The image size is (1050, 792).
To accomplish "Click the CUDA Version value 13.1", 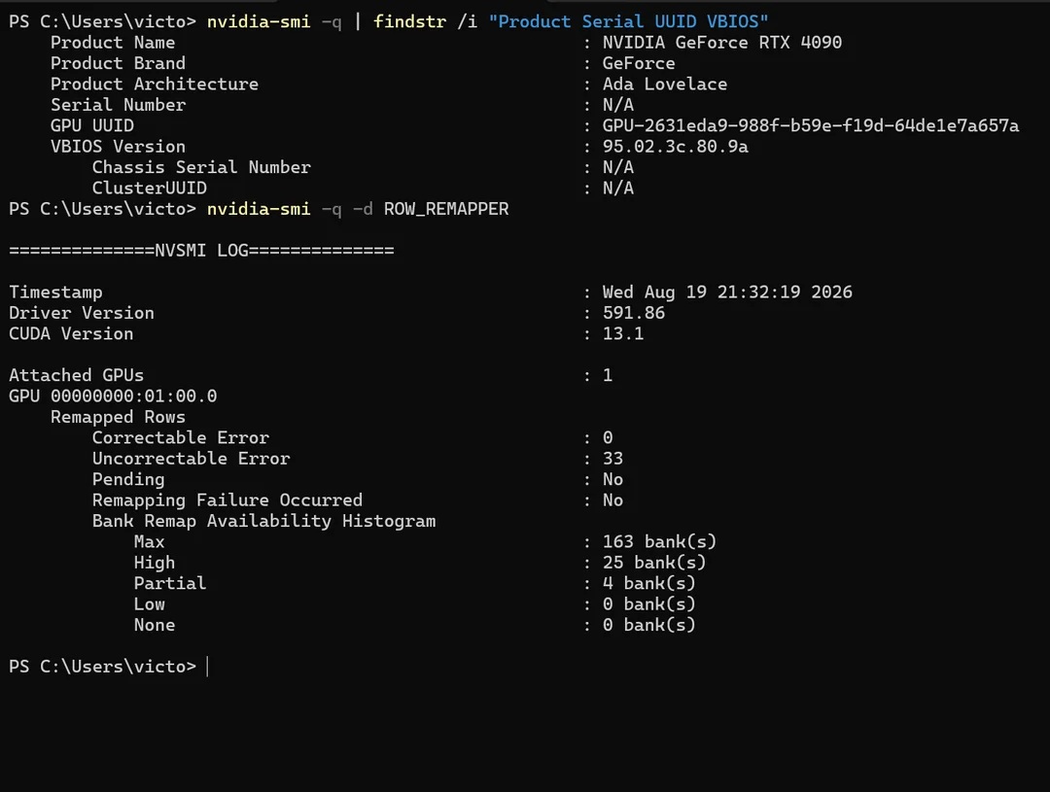I will pos(623,334).
